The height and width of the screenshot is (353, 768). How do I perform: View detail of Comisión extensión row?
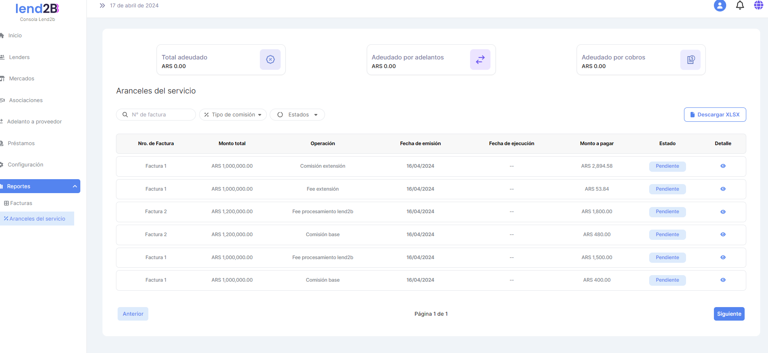[x=723, y=166]
